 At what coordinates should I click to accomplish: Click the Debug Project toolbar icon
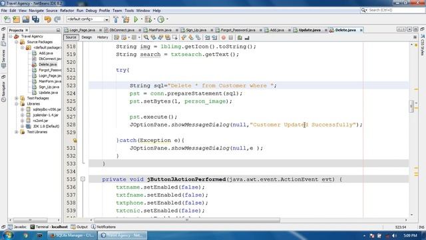click(x=148, y=19)
